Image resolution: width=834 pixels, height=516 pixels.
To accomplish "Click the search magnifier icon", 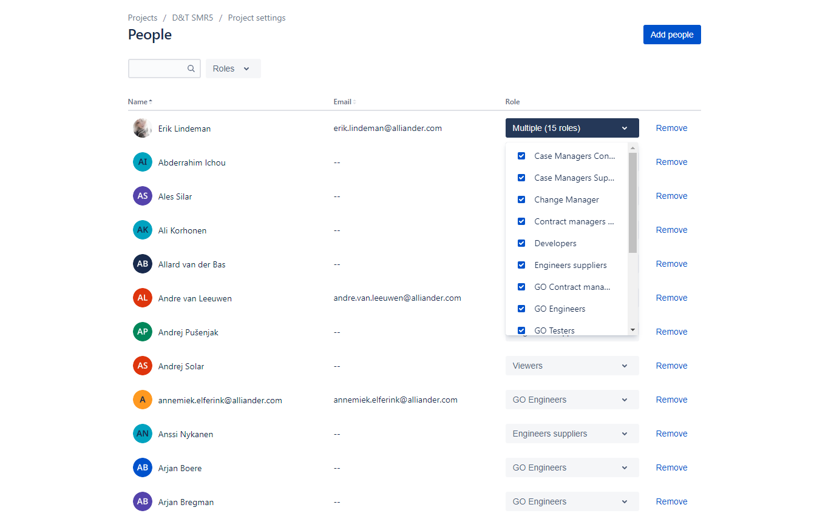I will click(x=191, y=69).
